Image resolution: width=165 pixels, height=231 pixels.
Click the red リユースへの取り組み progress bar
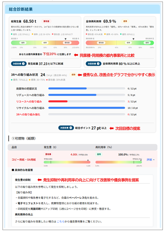86,101
